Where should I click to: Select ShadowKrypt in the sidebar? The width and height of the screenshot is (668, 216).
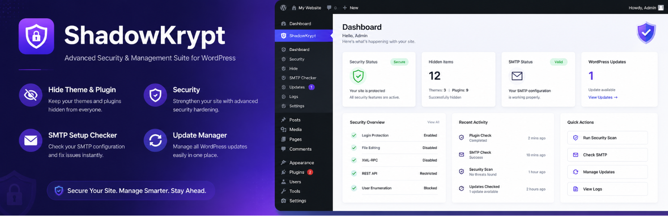tap(304, 36)
